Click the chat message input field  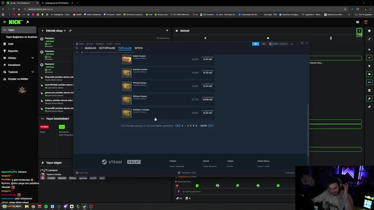[x=236, y=192]
